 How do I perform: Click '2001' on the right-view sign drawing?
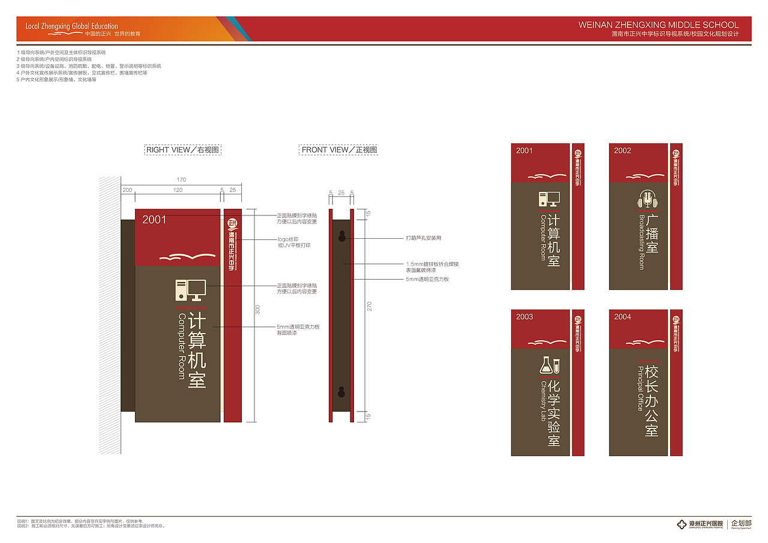(154, 220)
